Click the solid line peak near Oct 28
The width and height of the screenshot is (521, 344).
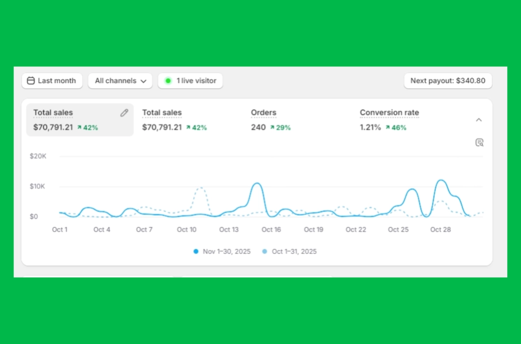[x=441, y=180]
